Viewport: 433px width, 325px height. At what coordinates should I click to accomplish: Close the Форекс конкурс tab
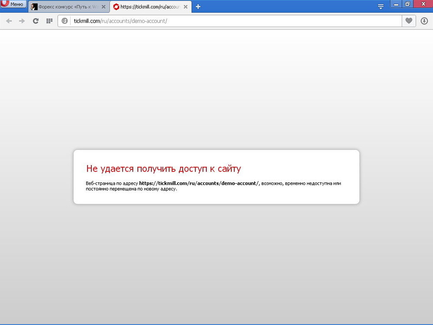coord(103,6)
